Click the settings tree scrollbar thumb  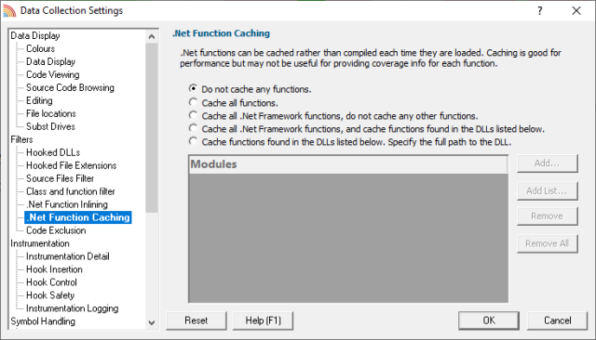pos(152,128)
